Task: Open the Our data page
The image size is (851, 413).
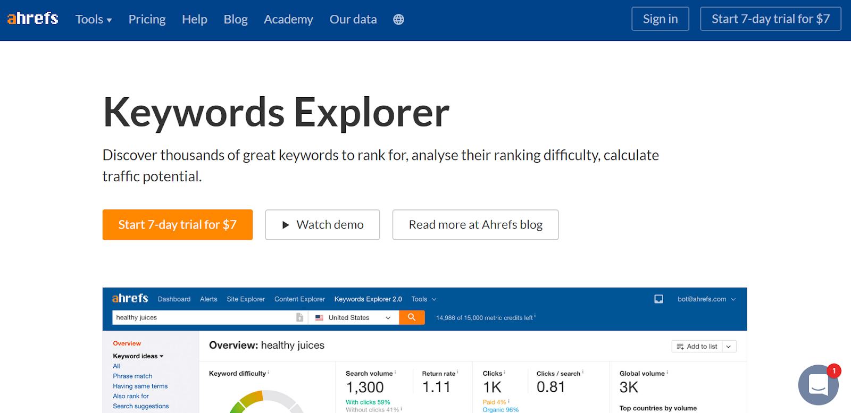Action: [x=353, y=20]
